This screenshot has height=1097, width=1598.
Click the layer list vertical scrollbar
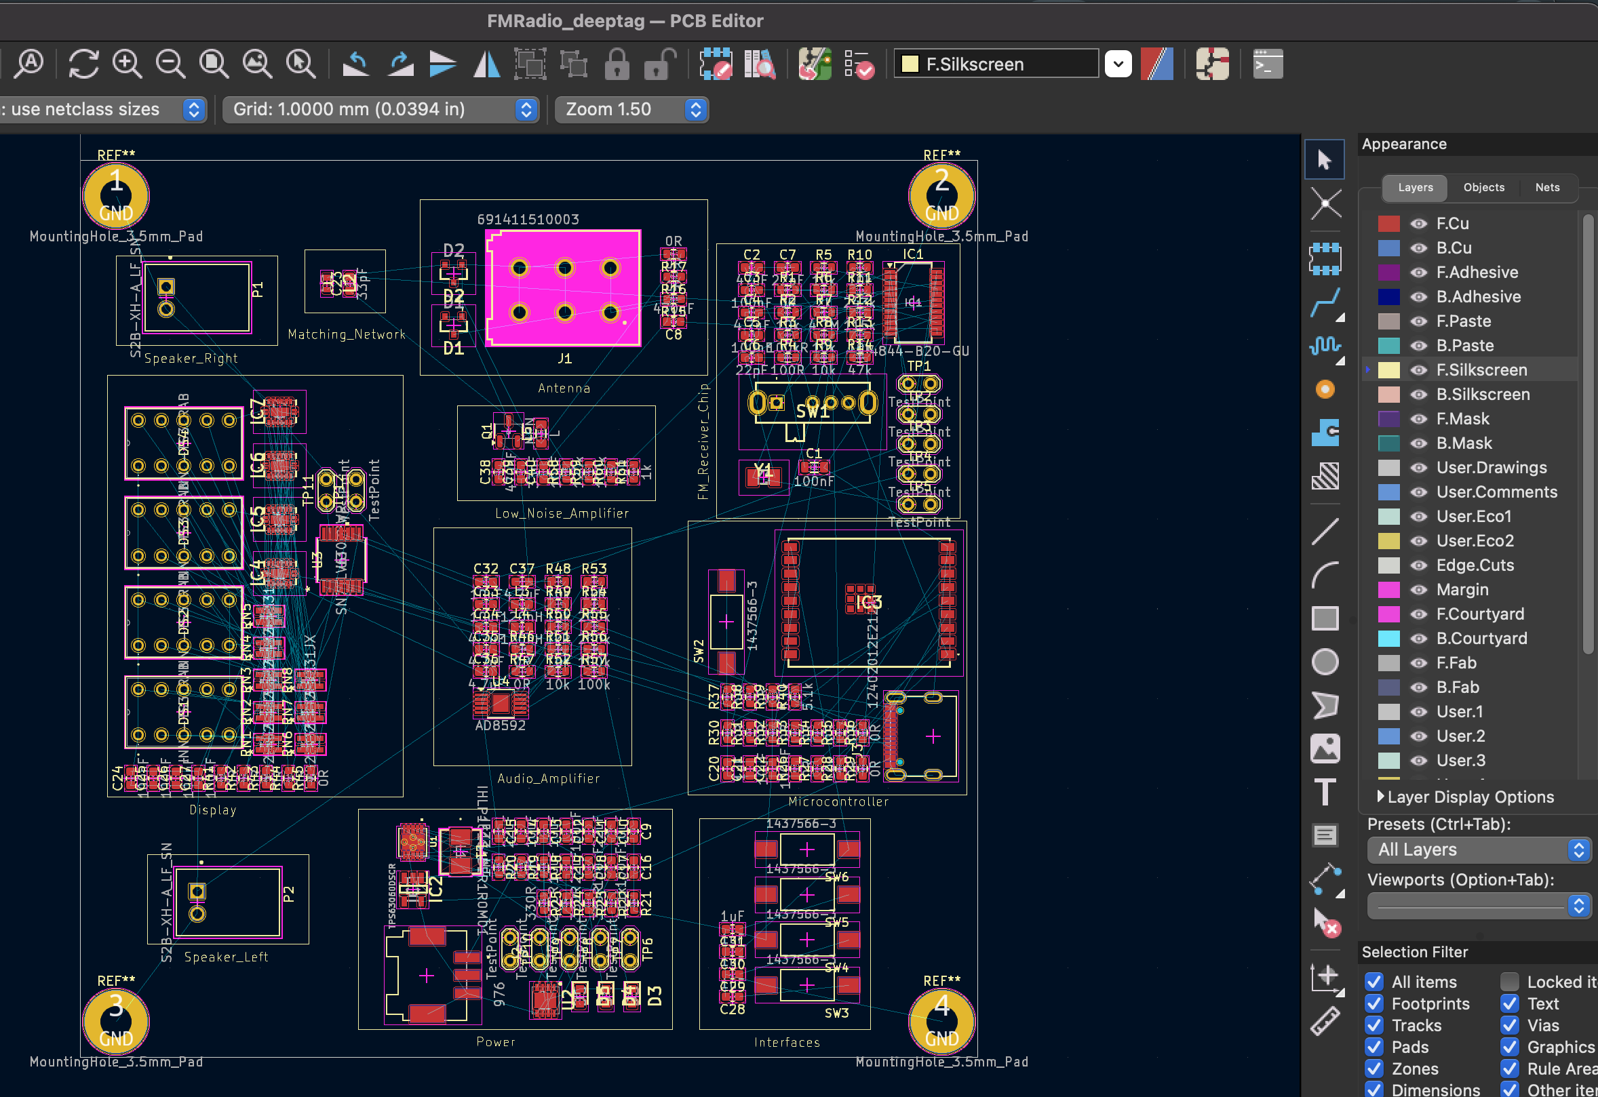(x=1588, y=434)
